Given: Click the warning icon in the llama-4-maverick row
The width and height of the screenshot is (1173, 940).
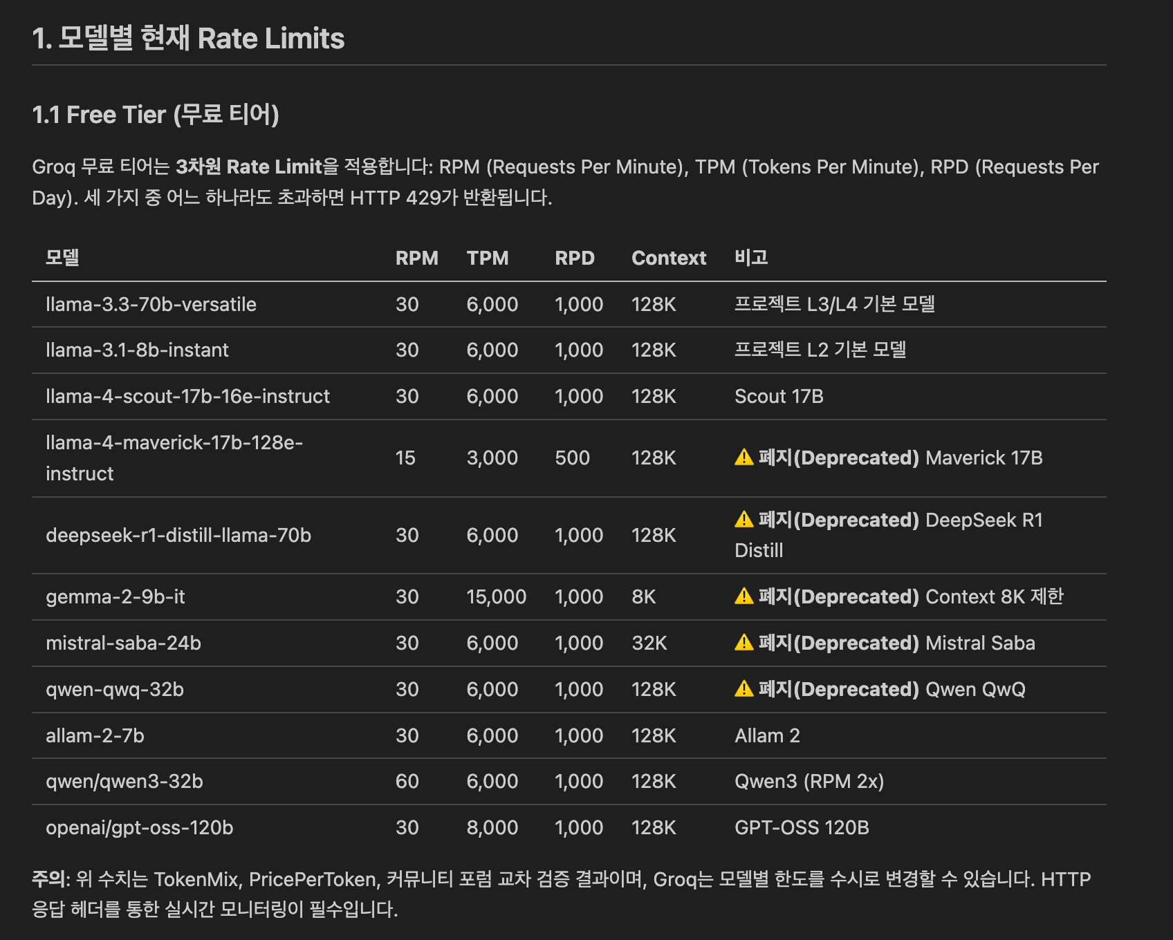Looking at the screenshot, I should pos(744,458).
